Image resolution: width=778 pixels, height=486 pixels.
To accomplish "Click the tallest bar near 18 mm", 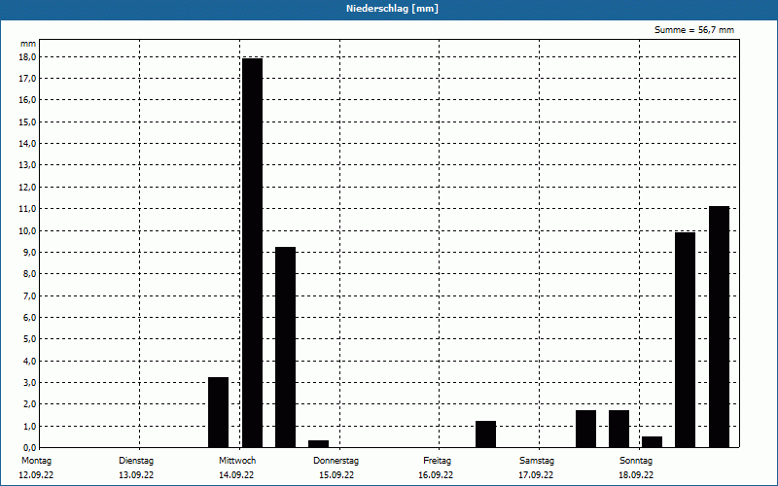I will (x=252, y=253).
